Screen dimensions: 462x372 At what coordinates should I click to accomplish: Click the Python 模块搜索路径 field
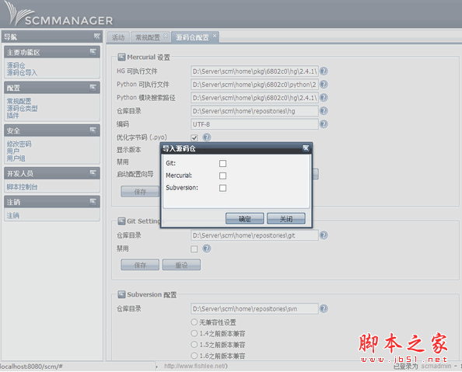(254, 98)
